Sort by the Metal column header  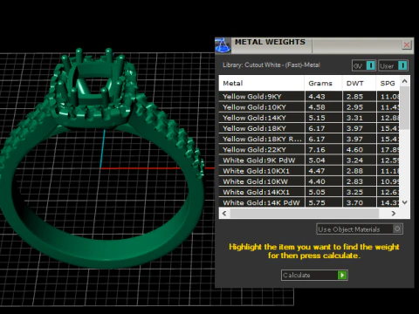tap(262, 84)
